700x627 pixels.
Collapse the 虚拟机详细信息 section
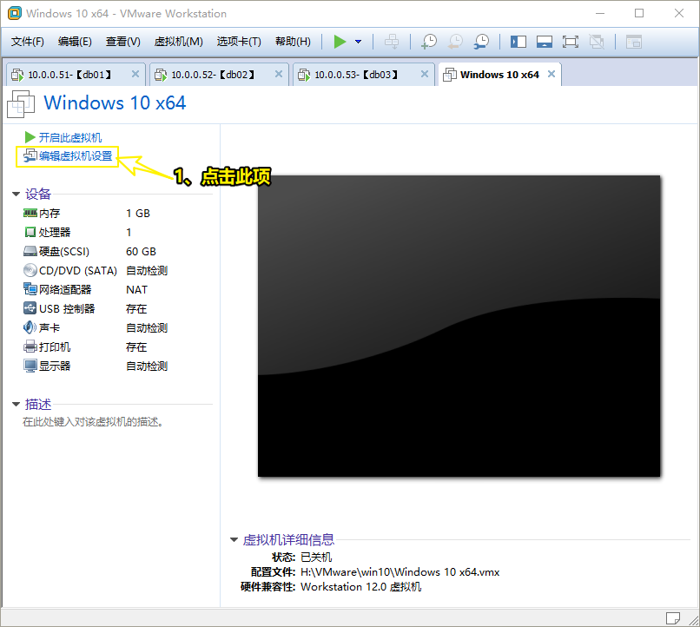pyautogui.click(x=234, y=540)
